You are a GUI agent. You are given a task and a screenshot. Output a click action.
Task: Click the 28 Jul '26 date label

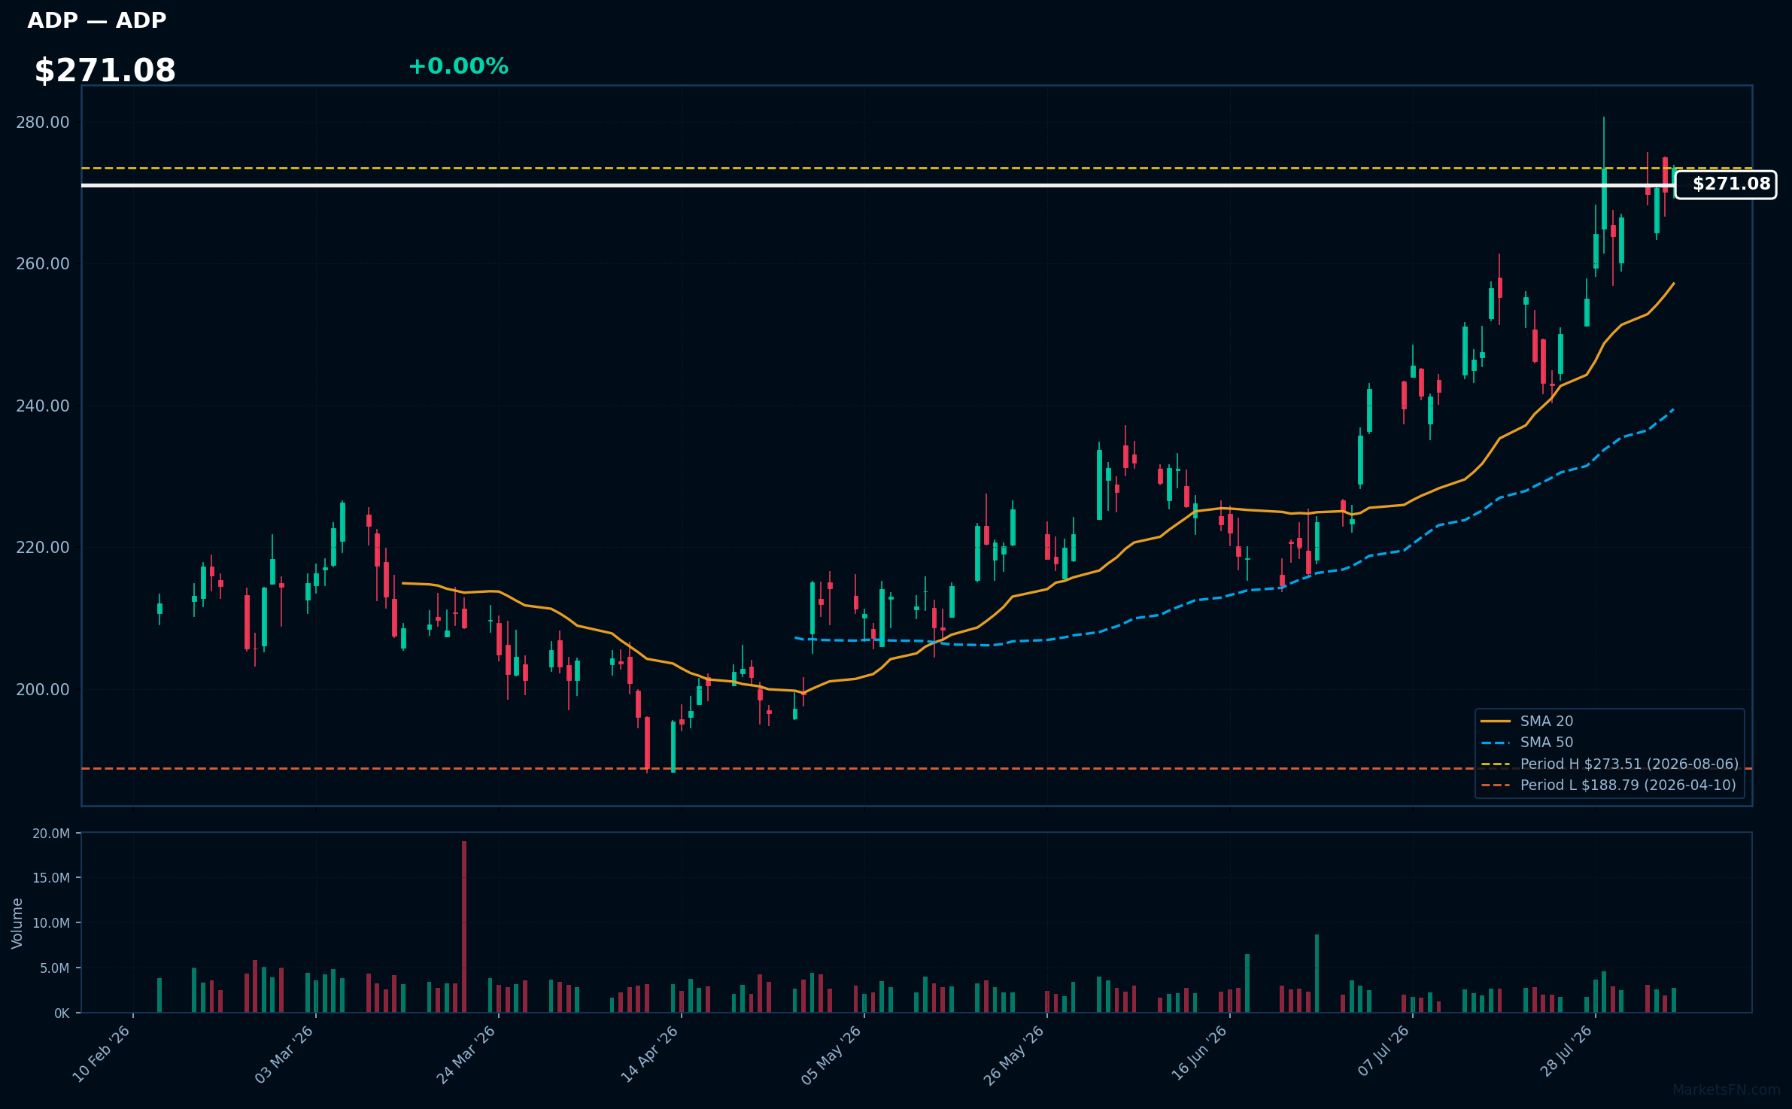pos(1566,1052)
